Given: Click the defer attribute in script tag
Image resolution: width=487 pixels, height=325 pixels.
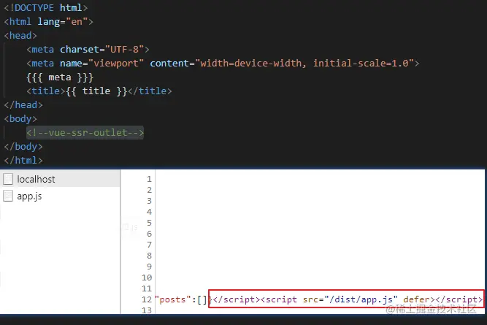Looking at the screenshot, I should pyautogui.click(x=416, y=299).
